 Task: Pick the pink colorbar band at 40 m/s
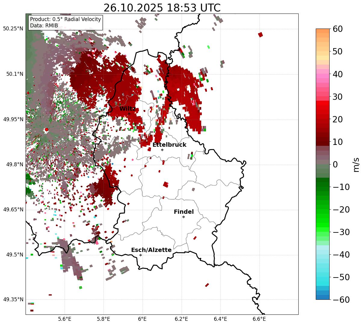coord(323,74)
